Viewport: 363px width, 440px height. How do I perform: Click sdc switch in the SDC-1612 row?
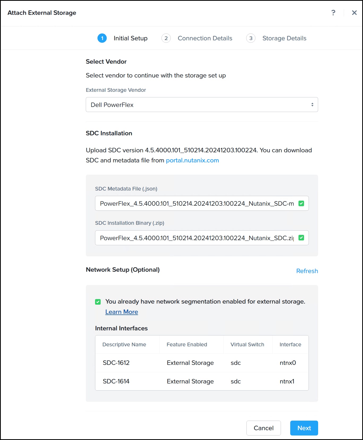(236, 363)
